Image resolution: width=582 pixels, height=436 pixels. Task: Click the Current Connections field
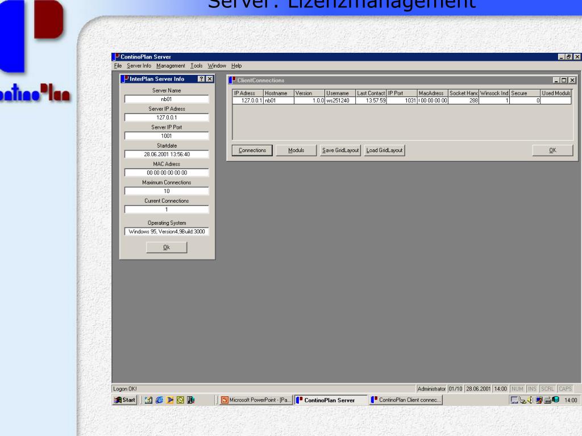click(x=167, y=209)
